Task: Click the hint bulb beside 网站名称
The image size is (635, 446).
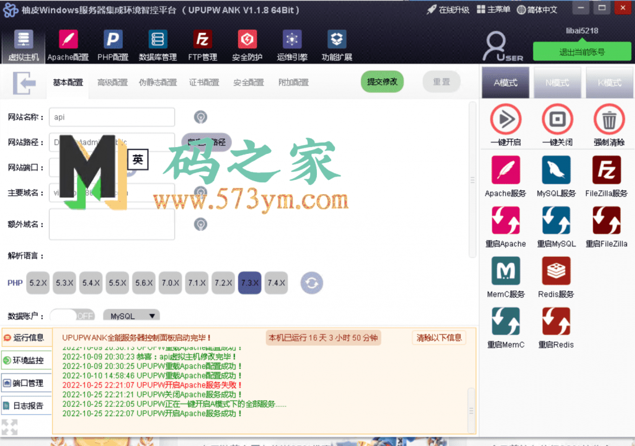Action: (x=200, y=117)
